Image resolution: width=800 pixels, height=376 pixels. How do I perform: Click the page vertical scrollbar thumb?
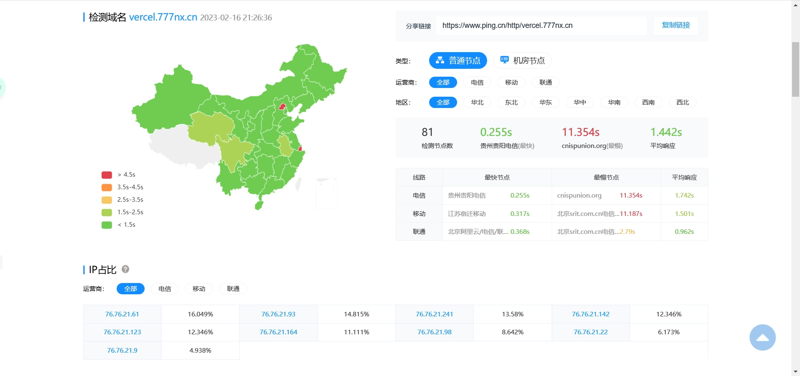(x=795, y=69)
